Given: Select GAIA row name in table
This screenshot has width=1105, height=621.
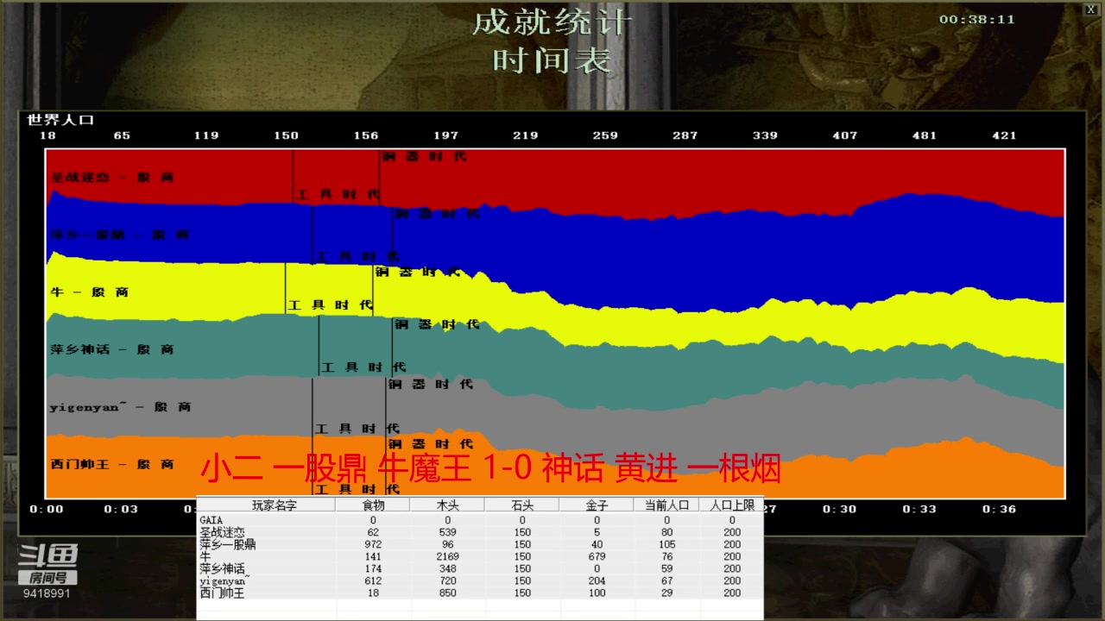Looking at the screenshot, I should tap(211, 520).
